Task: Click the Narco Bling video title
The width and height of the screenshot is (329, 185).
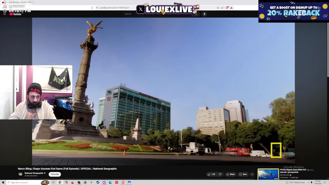Action: pos(67,169)
